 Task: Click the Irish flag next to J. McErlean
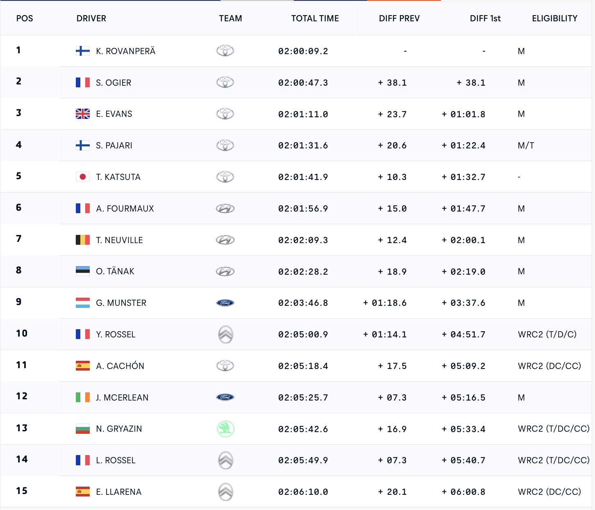83,397
